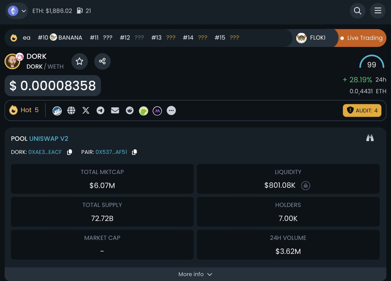Show more links with ellipsis icon

click(171, 111)
